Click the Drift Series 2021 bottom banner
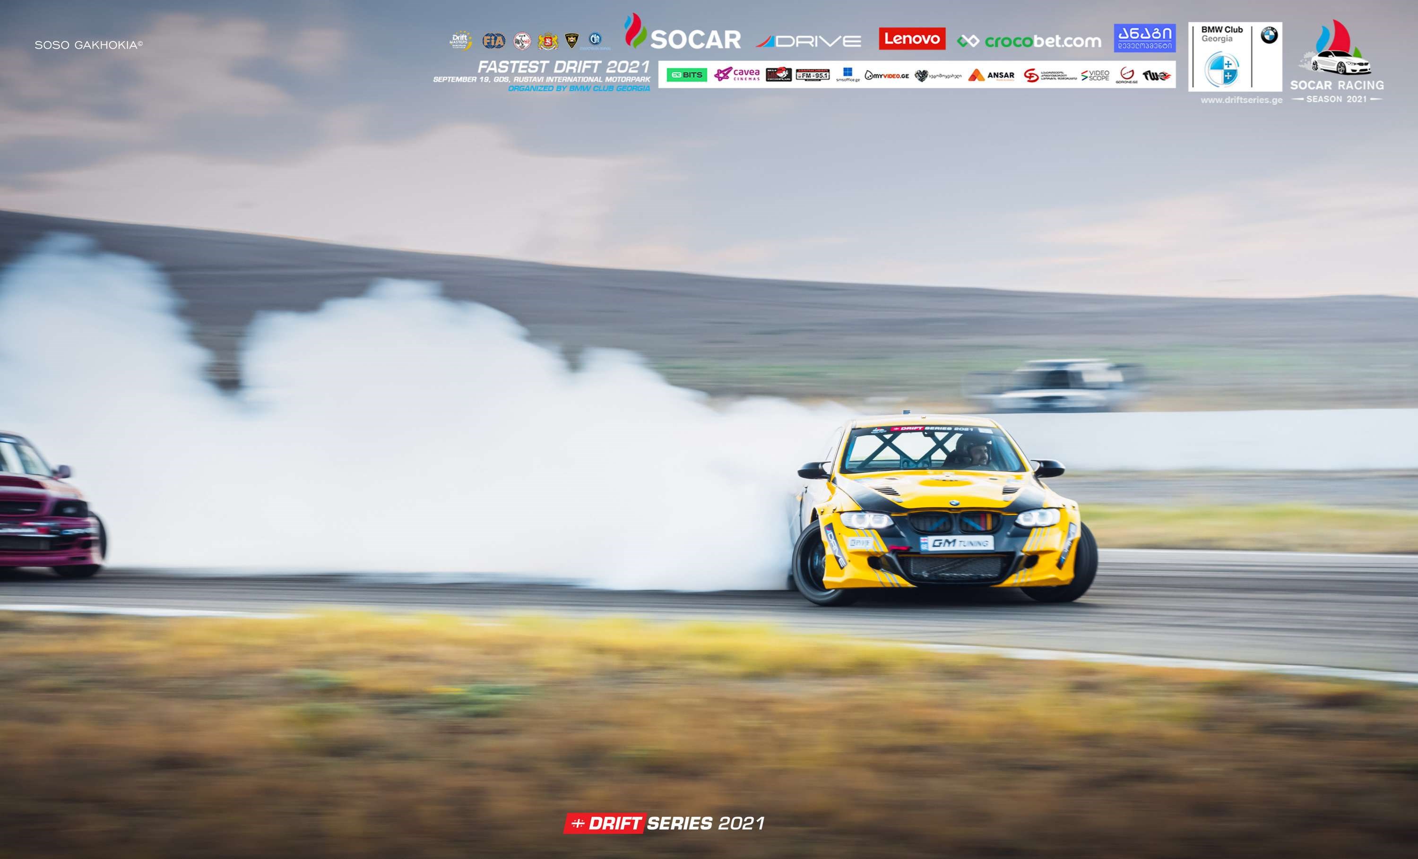 pyautogui.click(x=664, y=824)
